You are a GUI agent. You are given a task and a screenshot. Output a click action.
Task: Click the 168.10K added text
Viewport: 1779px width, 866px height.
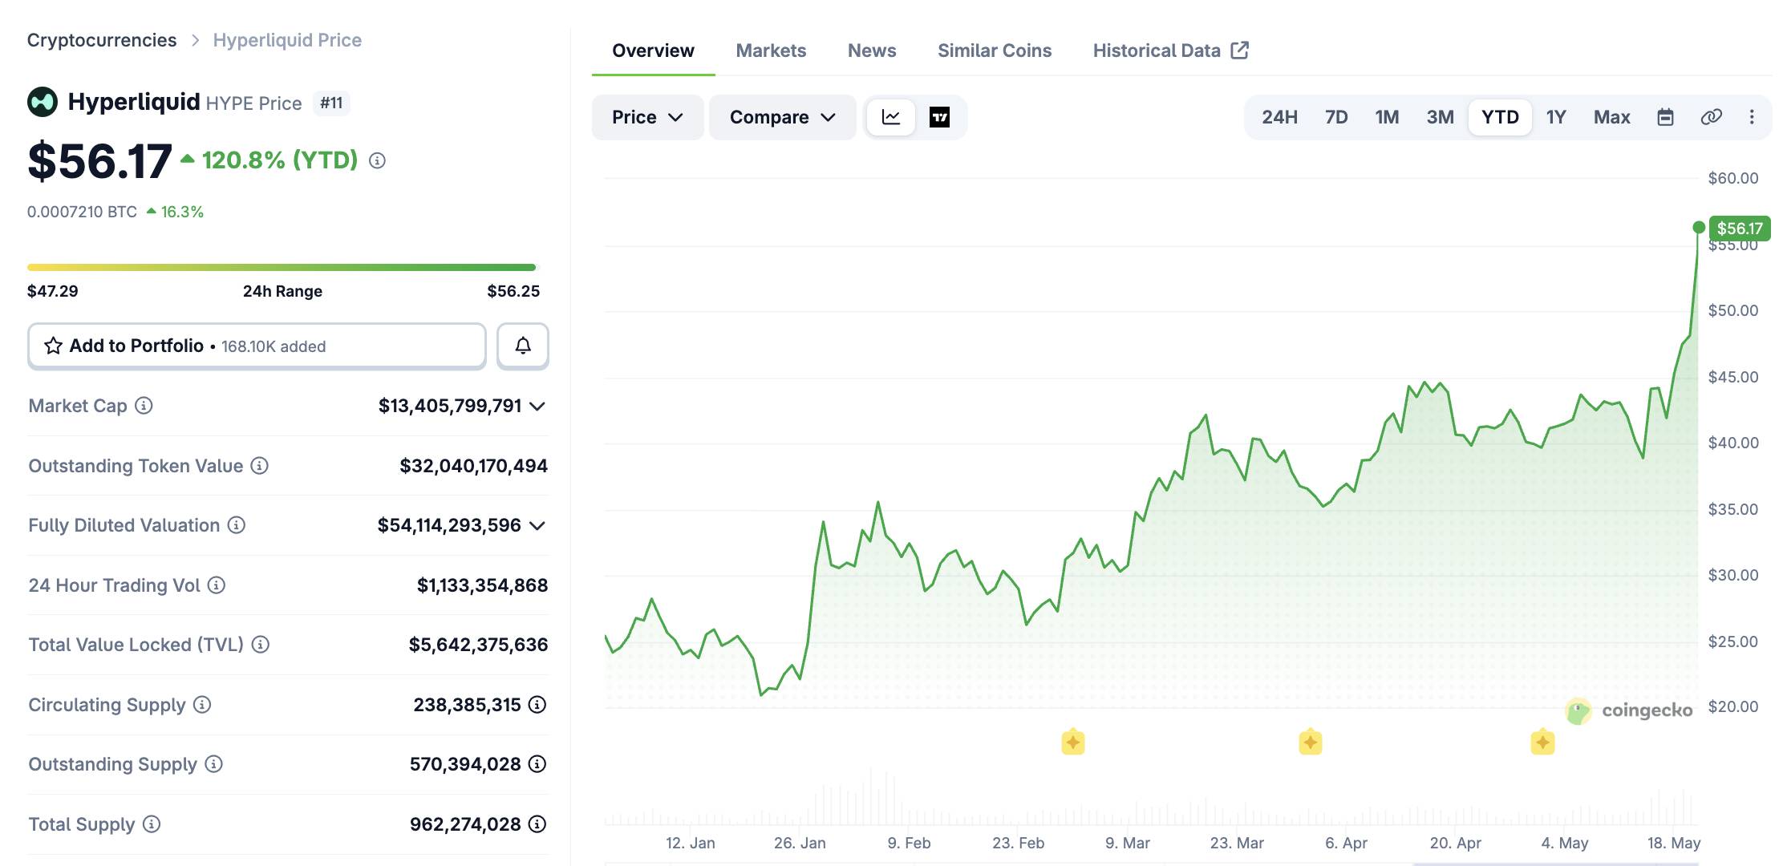point(274,346)
